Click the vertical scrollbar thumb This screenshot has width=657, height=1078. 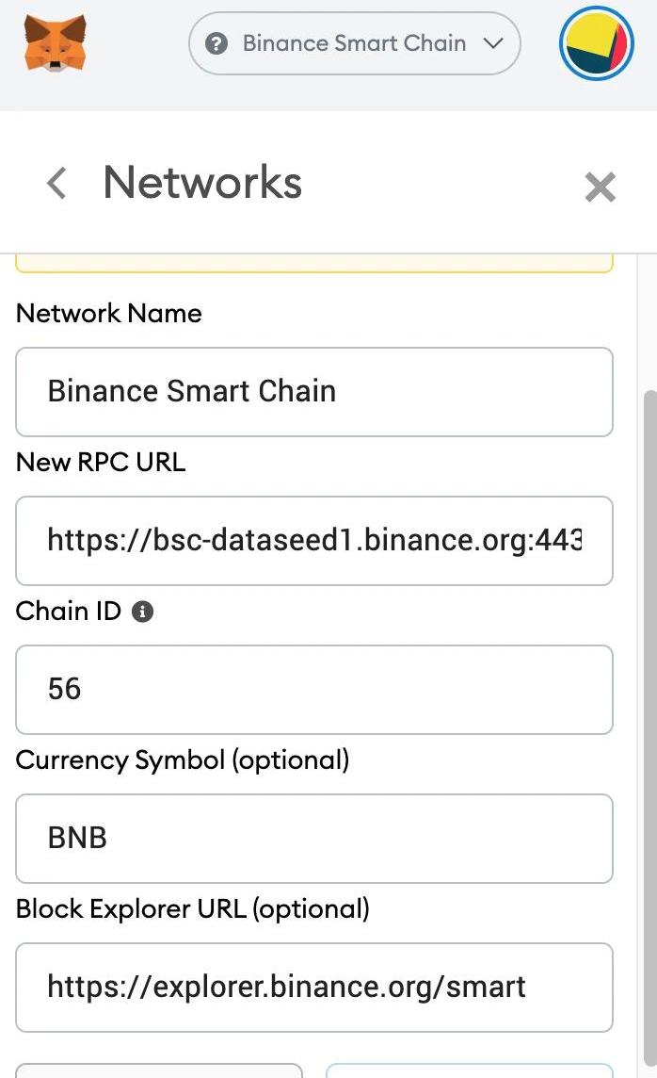(x=649, y=660)
